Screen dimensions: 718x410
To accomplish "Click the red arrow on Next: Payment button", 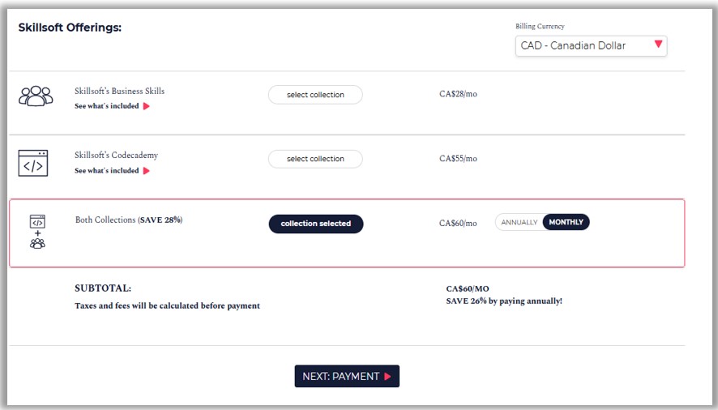I will coord(388,377).
